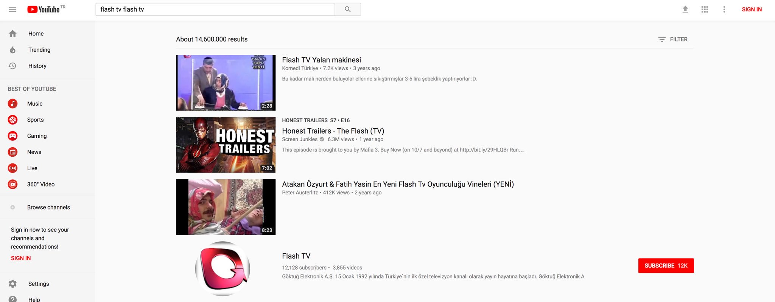This screenshot has width=775, height=302.
Task: Click the Help question mark icon
Action: click(12, 299)
